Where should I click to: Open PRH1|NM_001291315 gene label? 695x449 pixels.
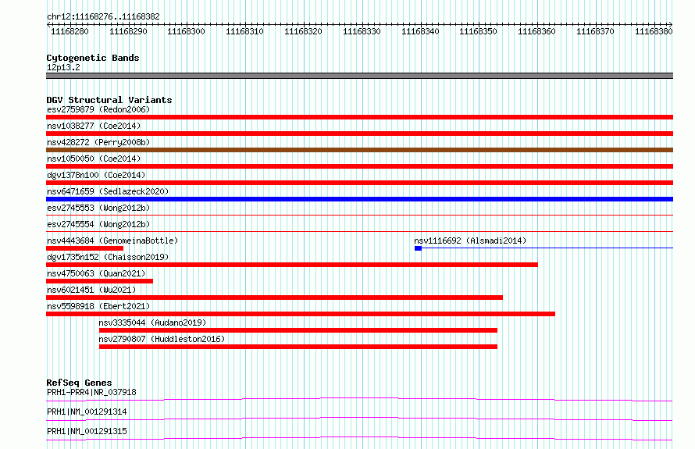pos(87,431)
